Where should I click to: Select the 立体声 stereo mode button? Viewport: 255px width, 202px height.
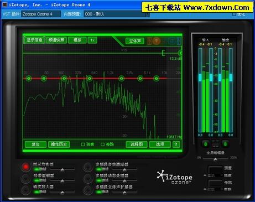[135, 41]
